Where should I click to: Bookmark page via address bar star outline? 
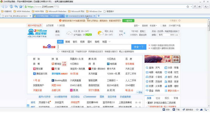click(188, 7)
